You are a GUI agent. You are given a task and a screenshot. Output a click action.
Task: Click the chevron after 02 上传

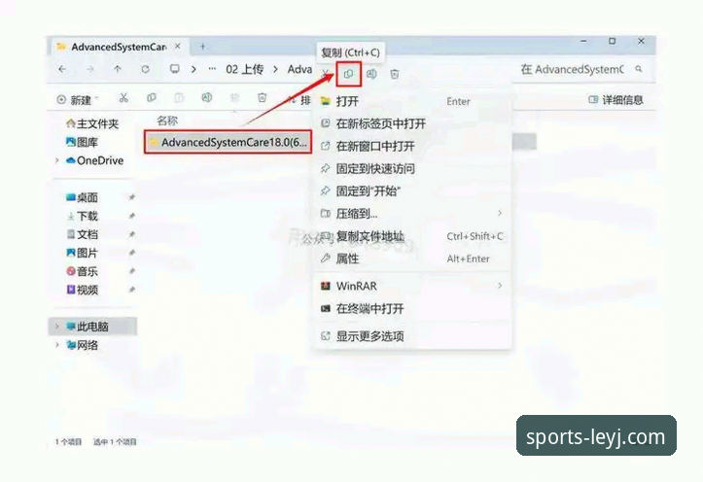click(275, 69)
